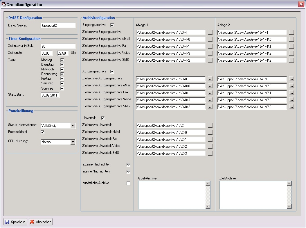Browse Zielarchive Unverteilt Fax folder
Viewport: 306px width, 228px height.
(x=210, y=140)
